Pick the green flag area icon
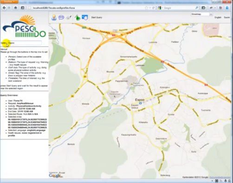Viewport: 233px width, 183px height. tap(77, 18)
